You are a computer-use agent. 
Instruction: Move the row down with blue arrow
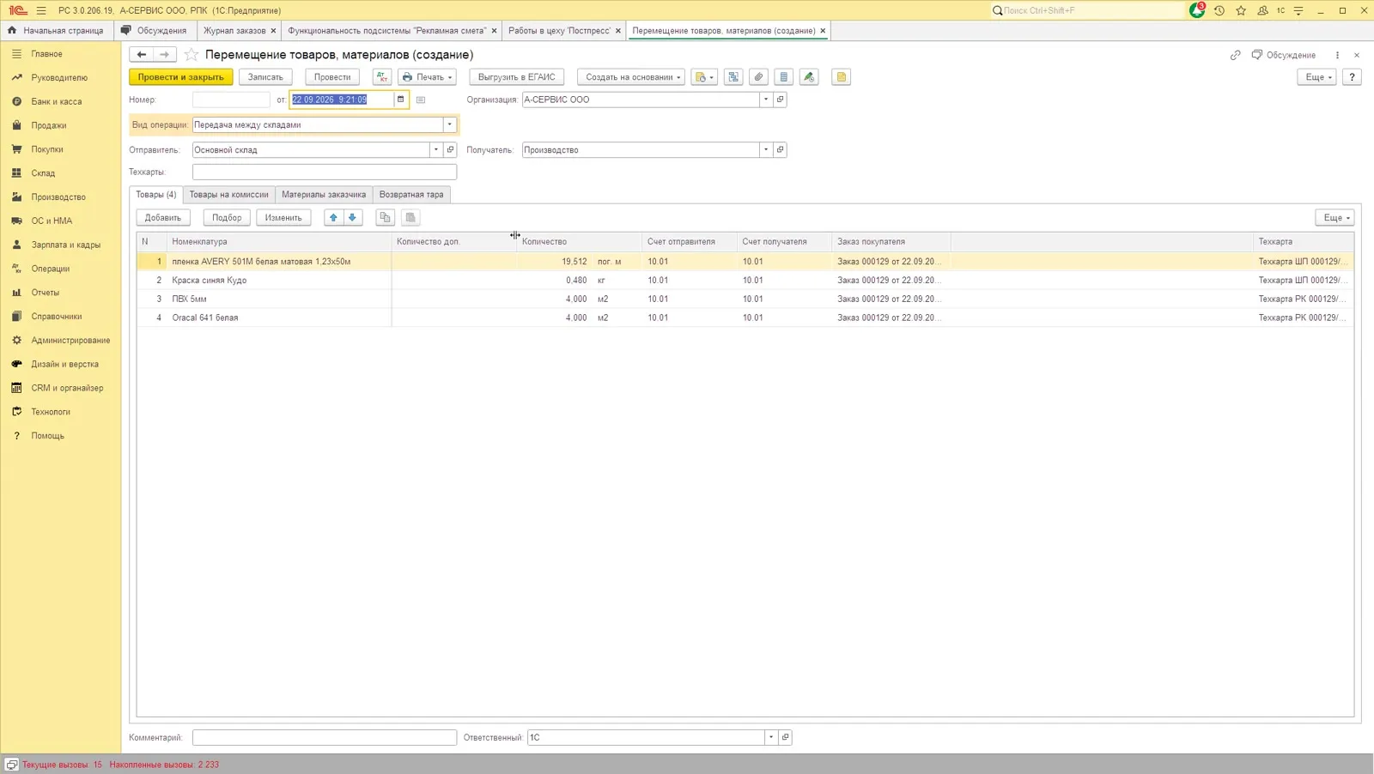(352, 218)
